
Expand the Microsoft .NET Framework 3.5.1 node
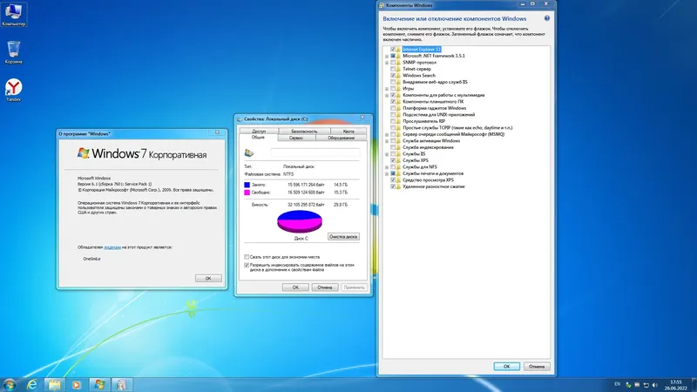pyautogui.click(x=387, y=56)
